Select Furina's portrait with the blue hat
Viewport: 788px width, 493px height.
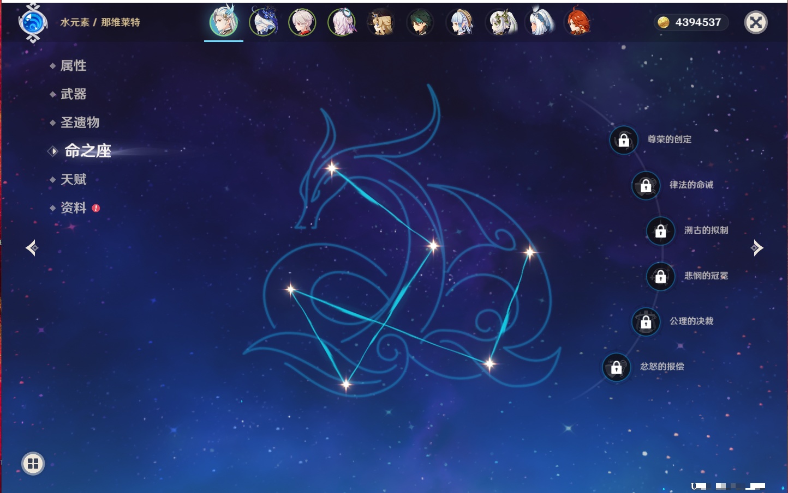click(x=263, y=23)
